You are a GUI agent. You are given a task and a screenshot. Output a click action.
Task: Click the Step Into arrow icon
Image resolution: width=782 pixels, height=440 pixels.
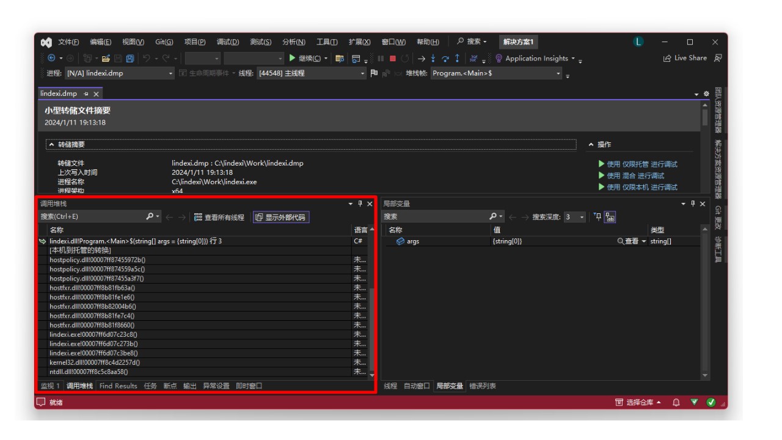[433, 59]
